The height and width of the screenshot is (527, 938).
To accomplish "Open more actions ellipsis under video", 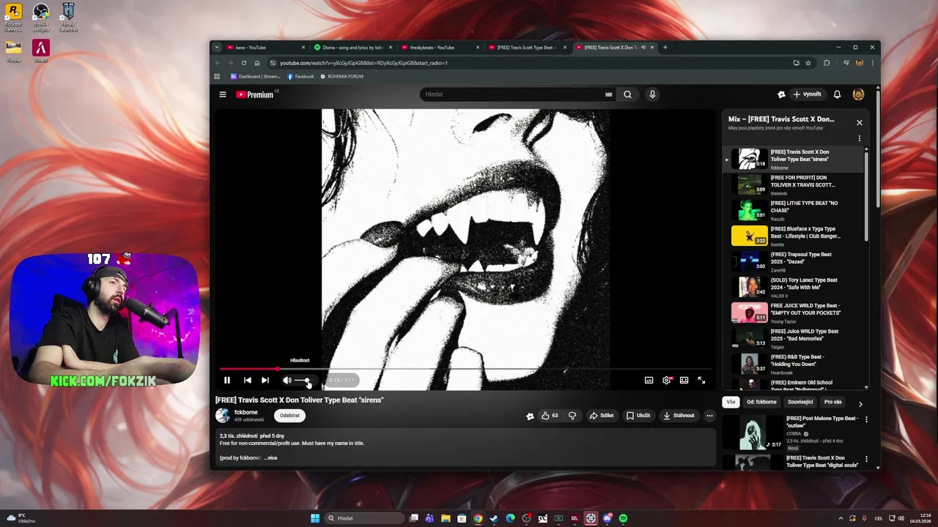I will click(x=709, y=416).
